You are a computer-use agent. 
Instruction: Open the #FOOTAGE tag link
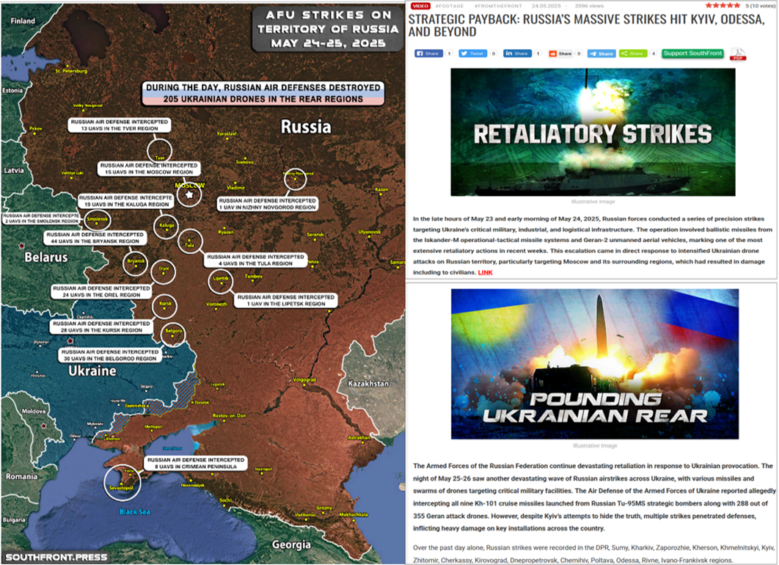pos(449,6)
